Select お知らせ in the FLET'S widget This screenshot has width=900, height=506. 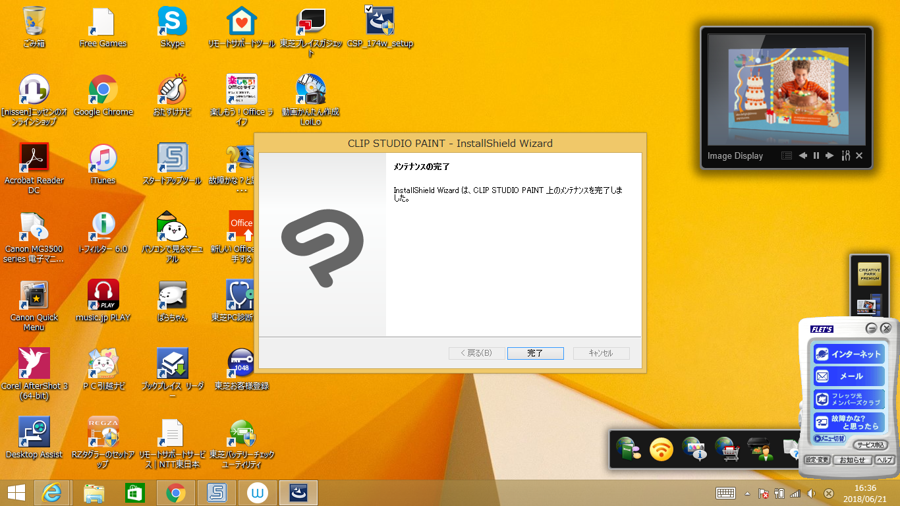point(853,460)
